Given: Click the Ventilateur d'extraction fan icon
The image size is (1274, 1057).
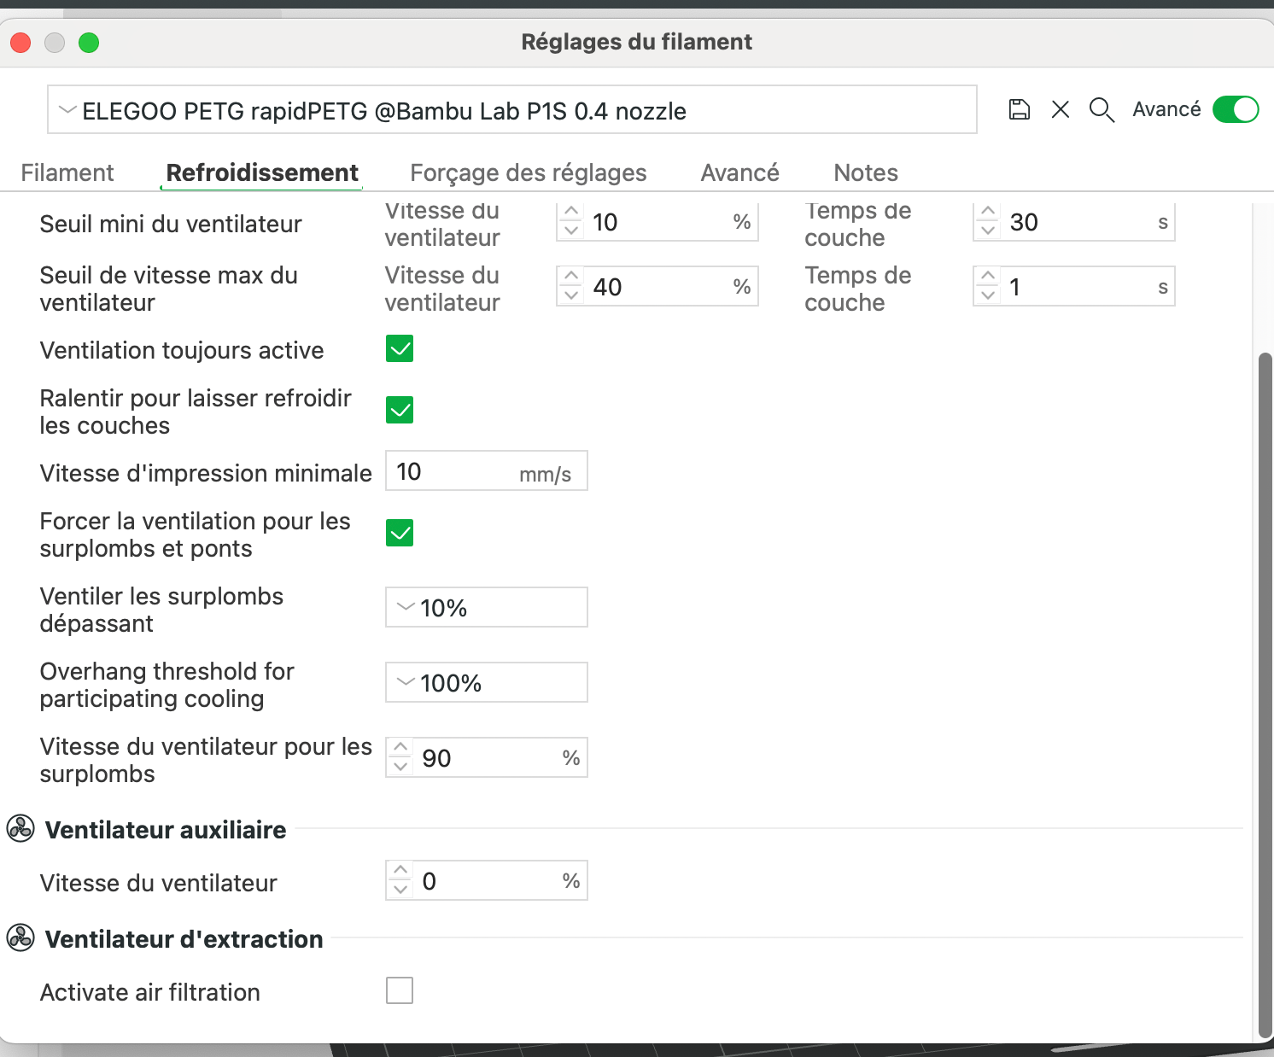Looking at the screenshot, I should (20, 937).
